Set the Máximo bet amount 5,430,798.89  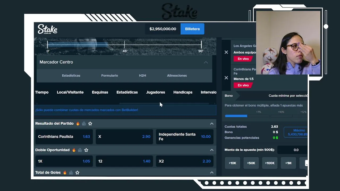[x=296, y=132]
